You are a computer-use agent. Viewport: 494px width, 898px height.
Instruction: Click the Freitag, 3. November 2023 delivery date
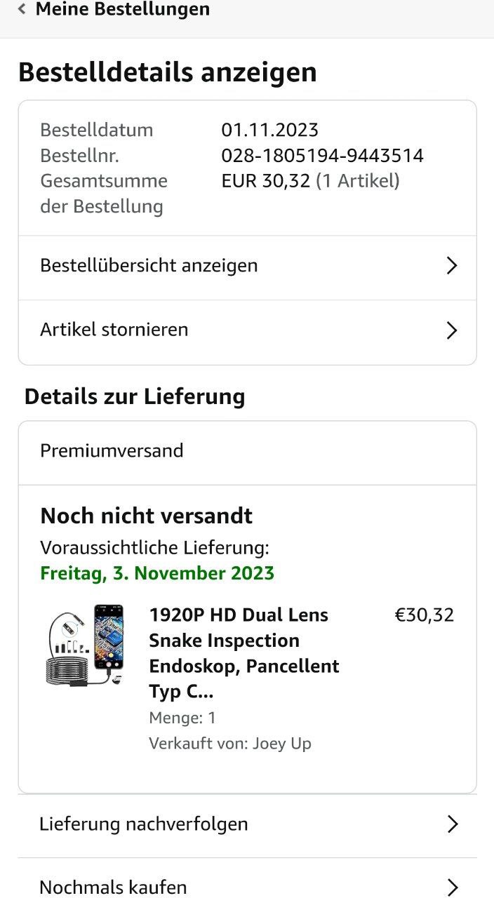point(157,573)
